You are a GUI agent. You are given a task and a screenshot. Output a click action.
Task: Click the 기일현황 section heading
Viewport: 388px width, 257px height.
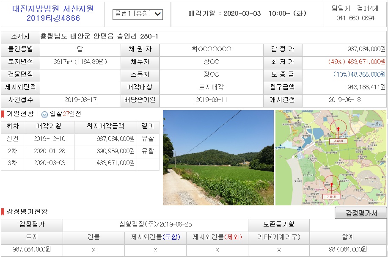(x=20, y=114)
